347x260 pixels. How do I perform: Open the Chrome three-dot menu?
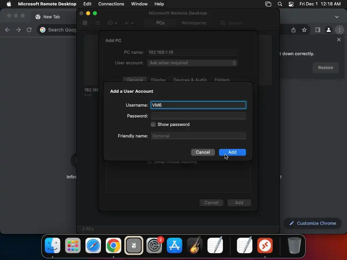(340, 30)
